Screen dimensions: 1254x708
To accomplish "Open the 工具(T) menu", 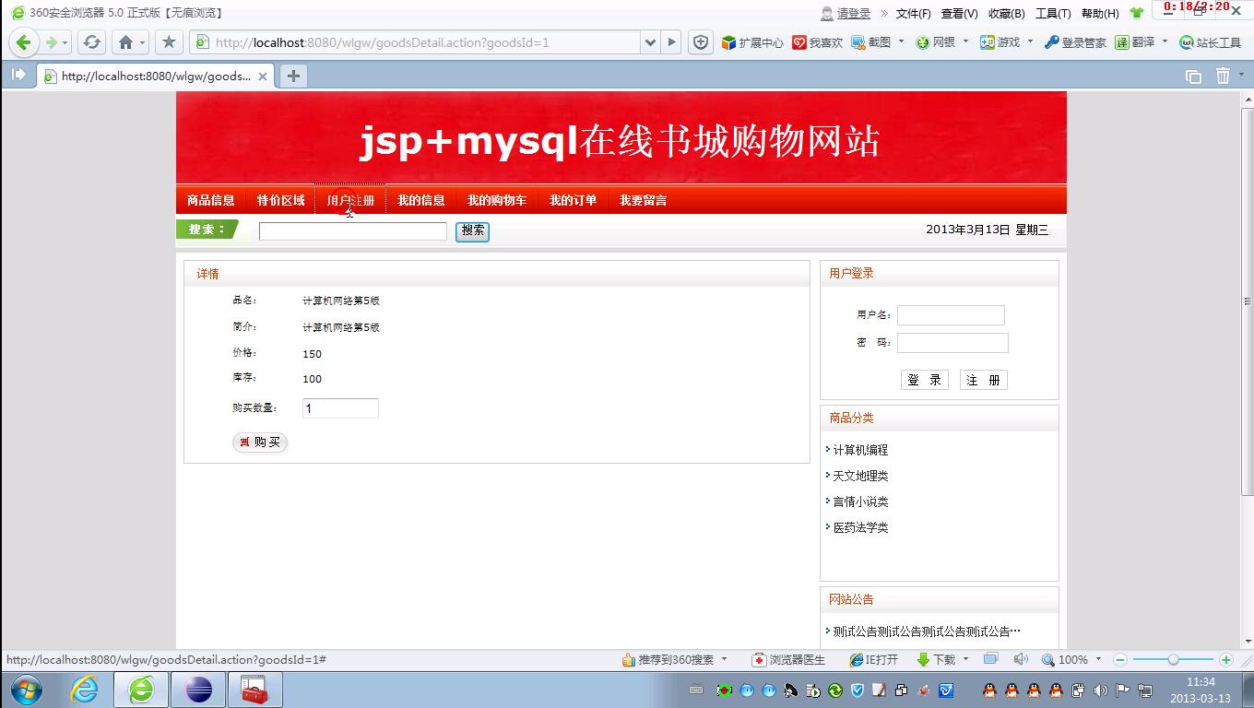I will point(1053,14).
